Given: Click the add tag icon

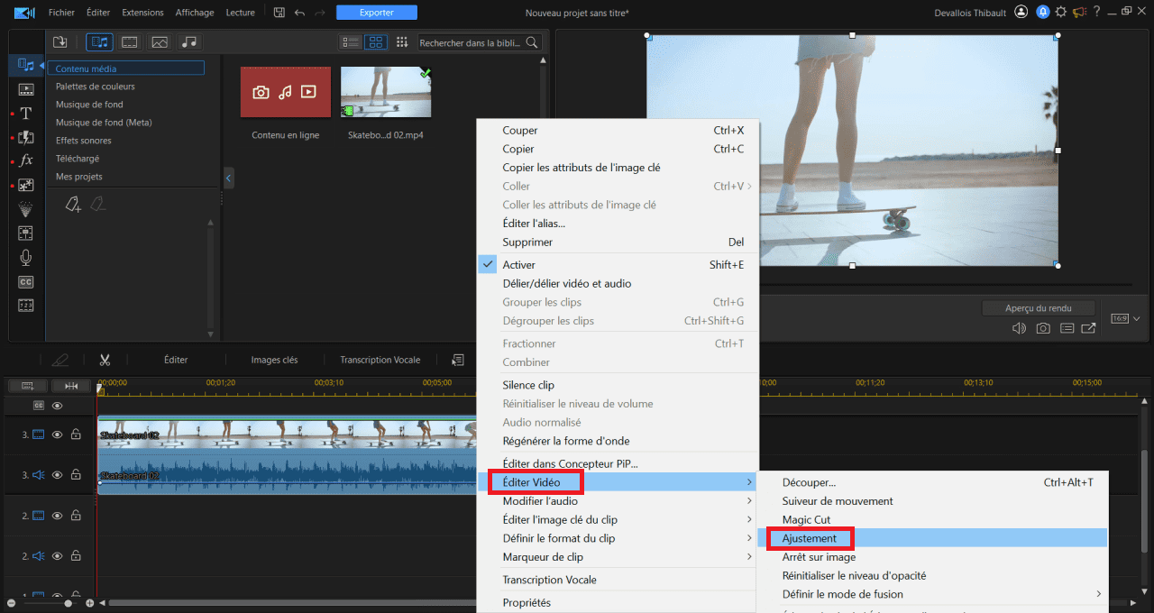Looking at the screenshot, I should click(73, 206).
